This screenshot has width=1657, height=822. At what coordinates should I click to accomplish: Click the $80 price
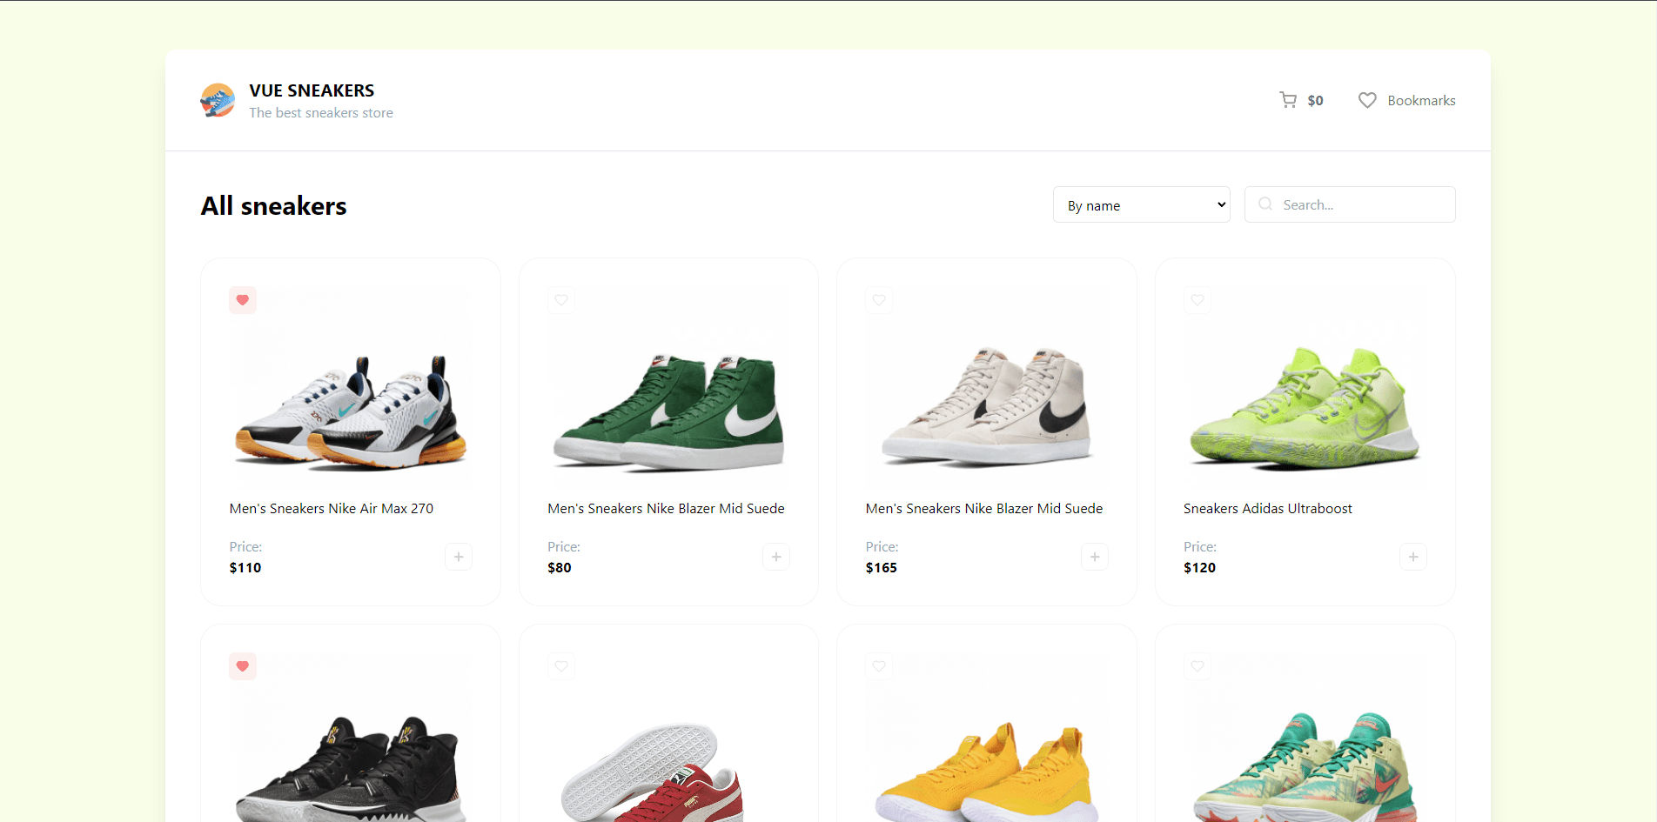[x=560, y=568]
